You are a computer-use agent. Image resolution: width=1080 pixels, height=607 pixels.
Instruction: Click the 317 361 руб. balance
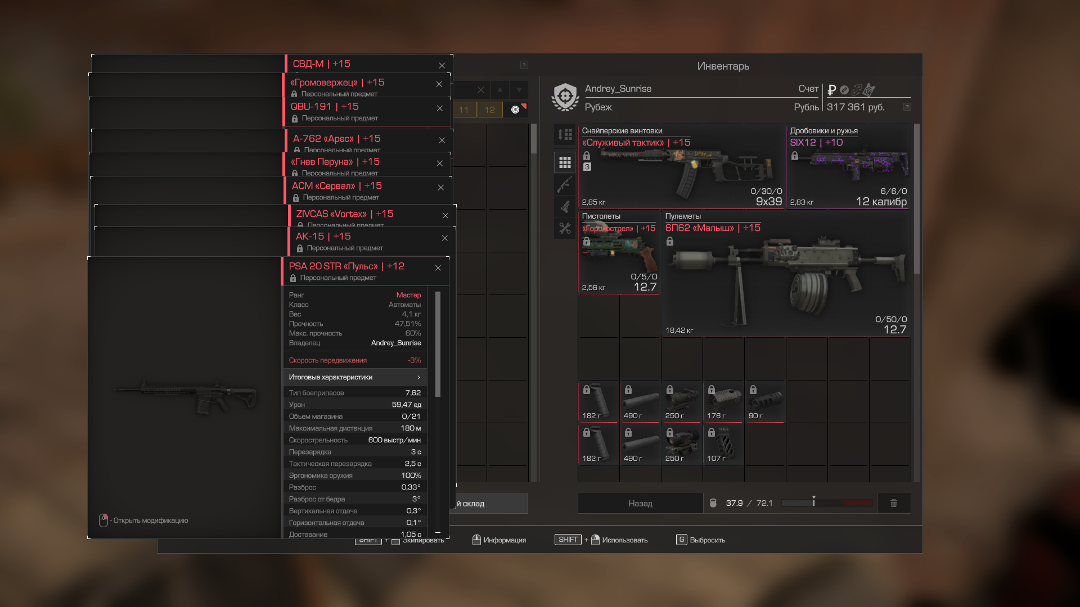coord(856,107)
